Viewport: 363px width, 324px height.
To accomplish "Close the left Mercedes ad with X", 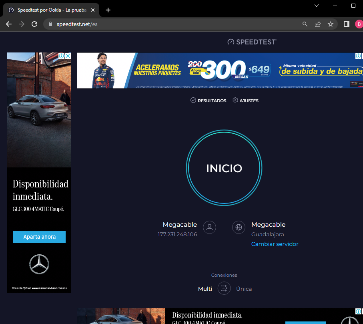I will click(x=68, y=56).
